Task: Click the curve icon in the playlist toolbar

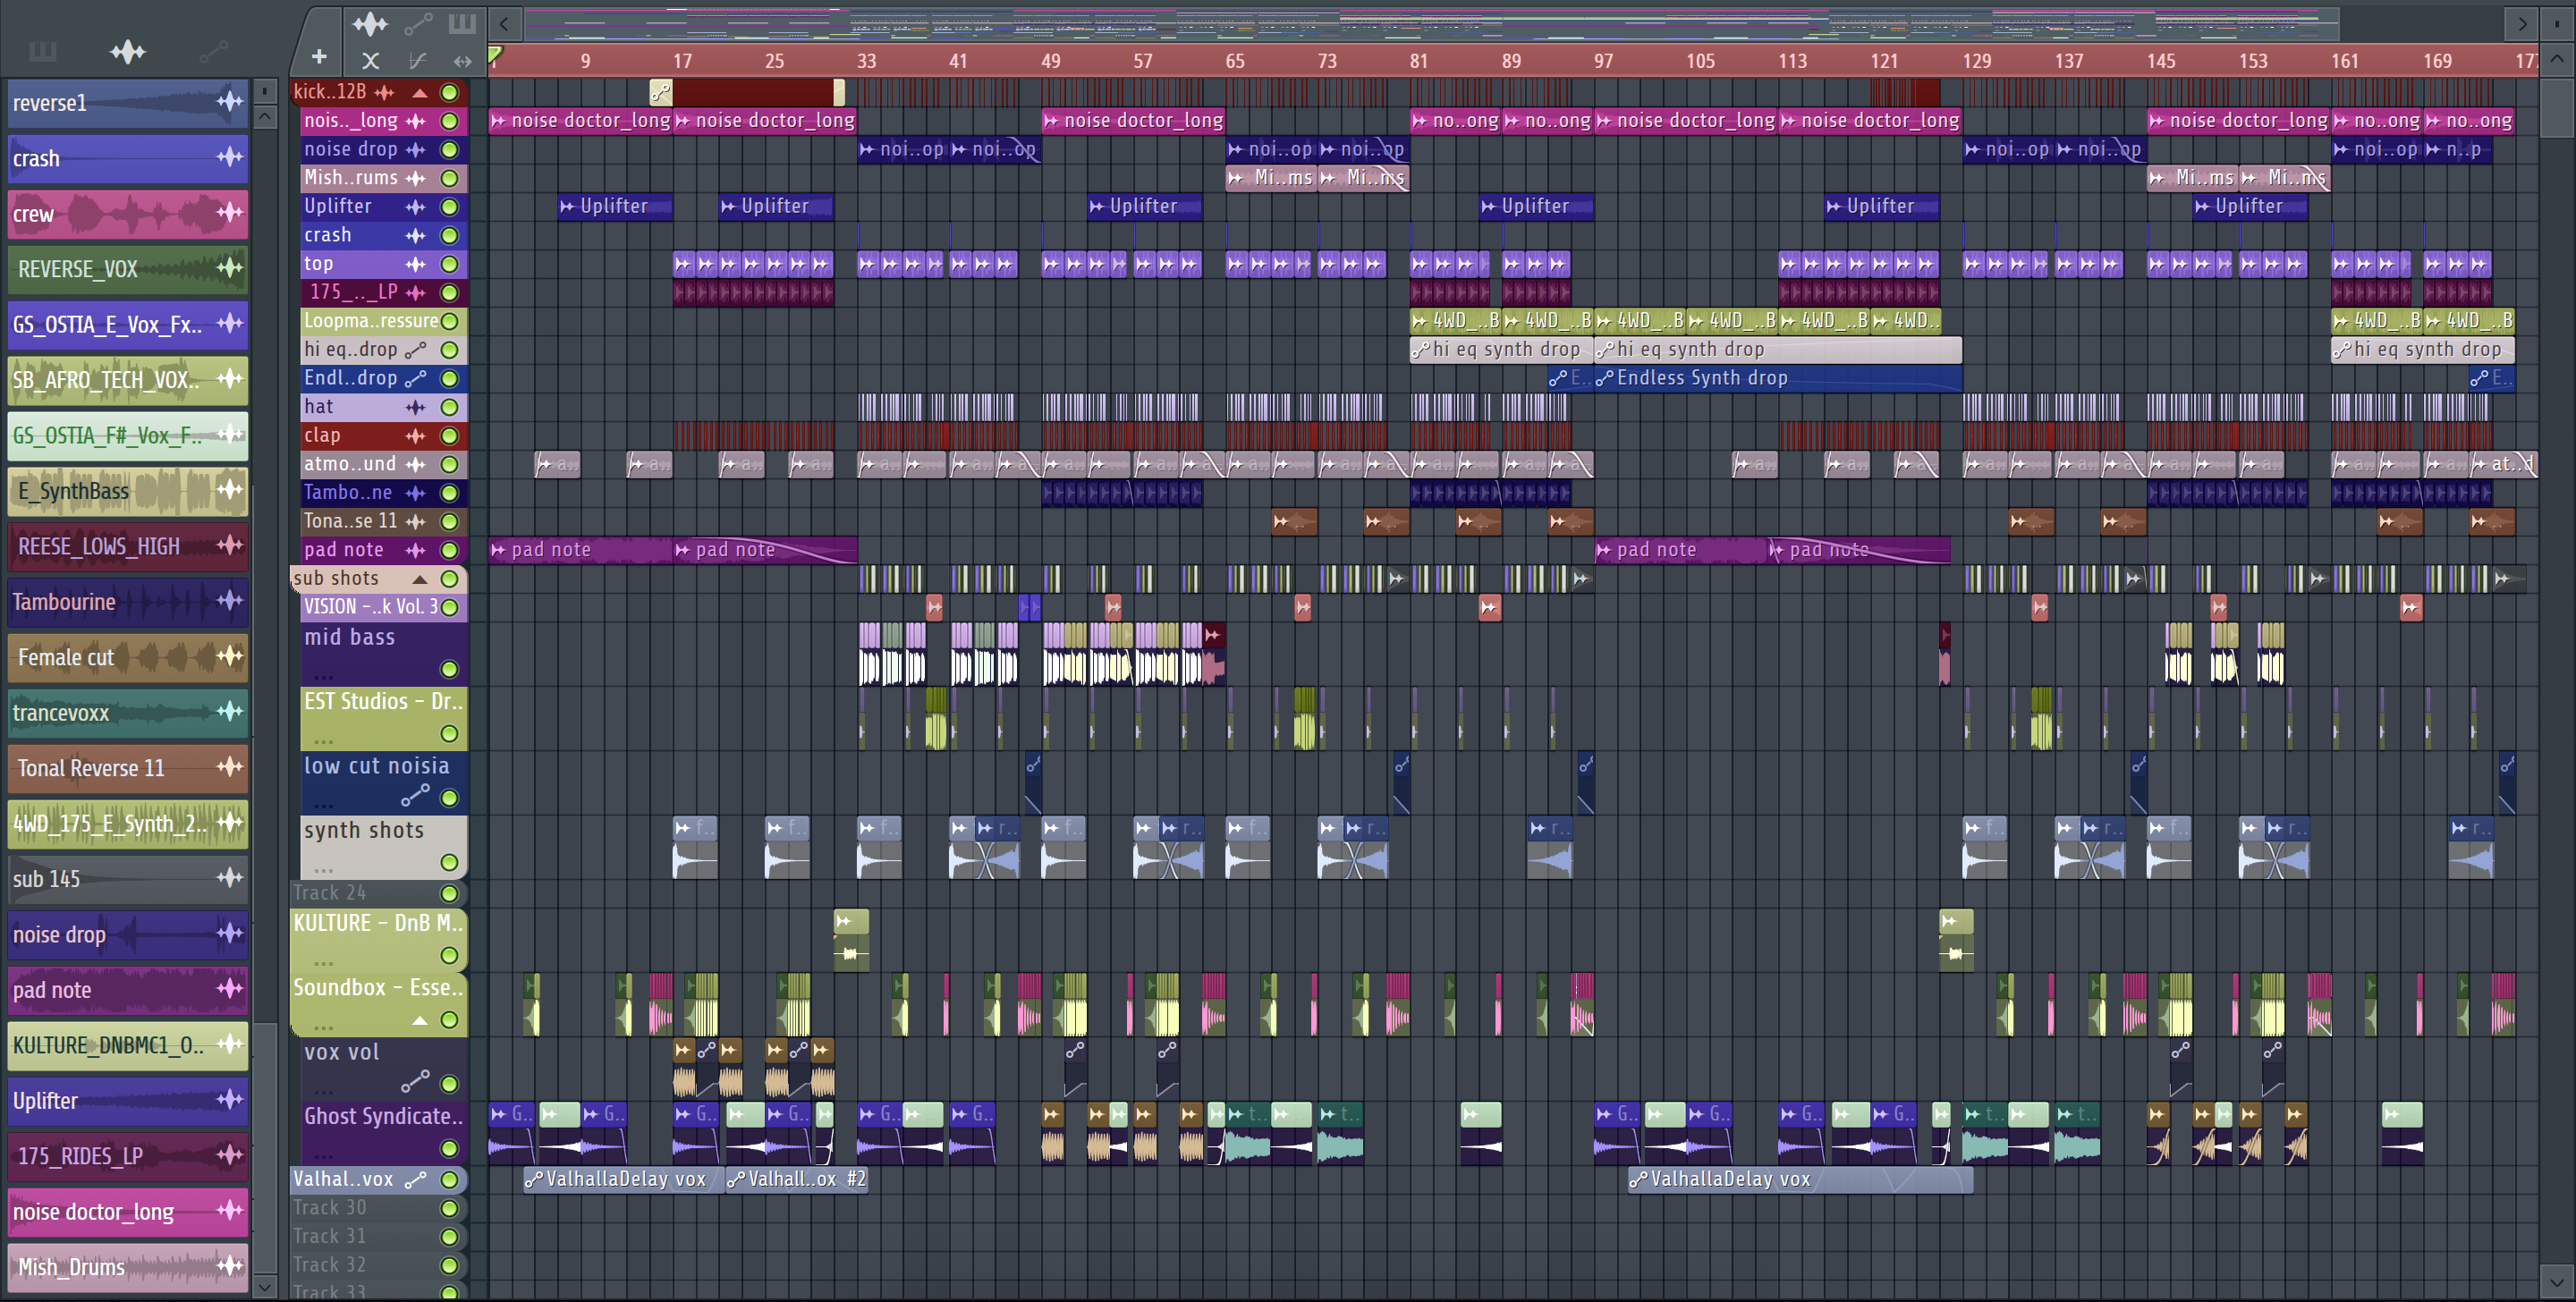Action: [418, 61]
